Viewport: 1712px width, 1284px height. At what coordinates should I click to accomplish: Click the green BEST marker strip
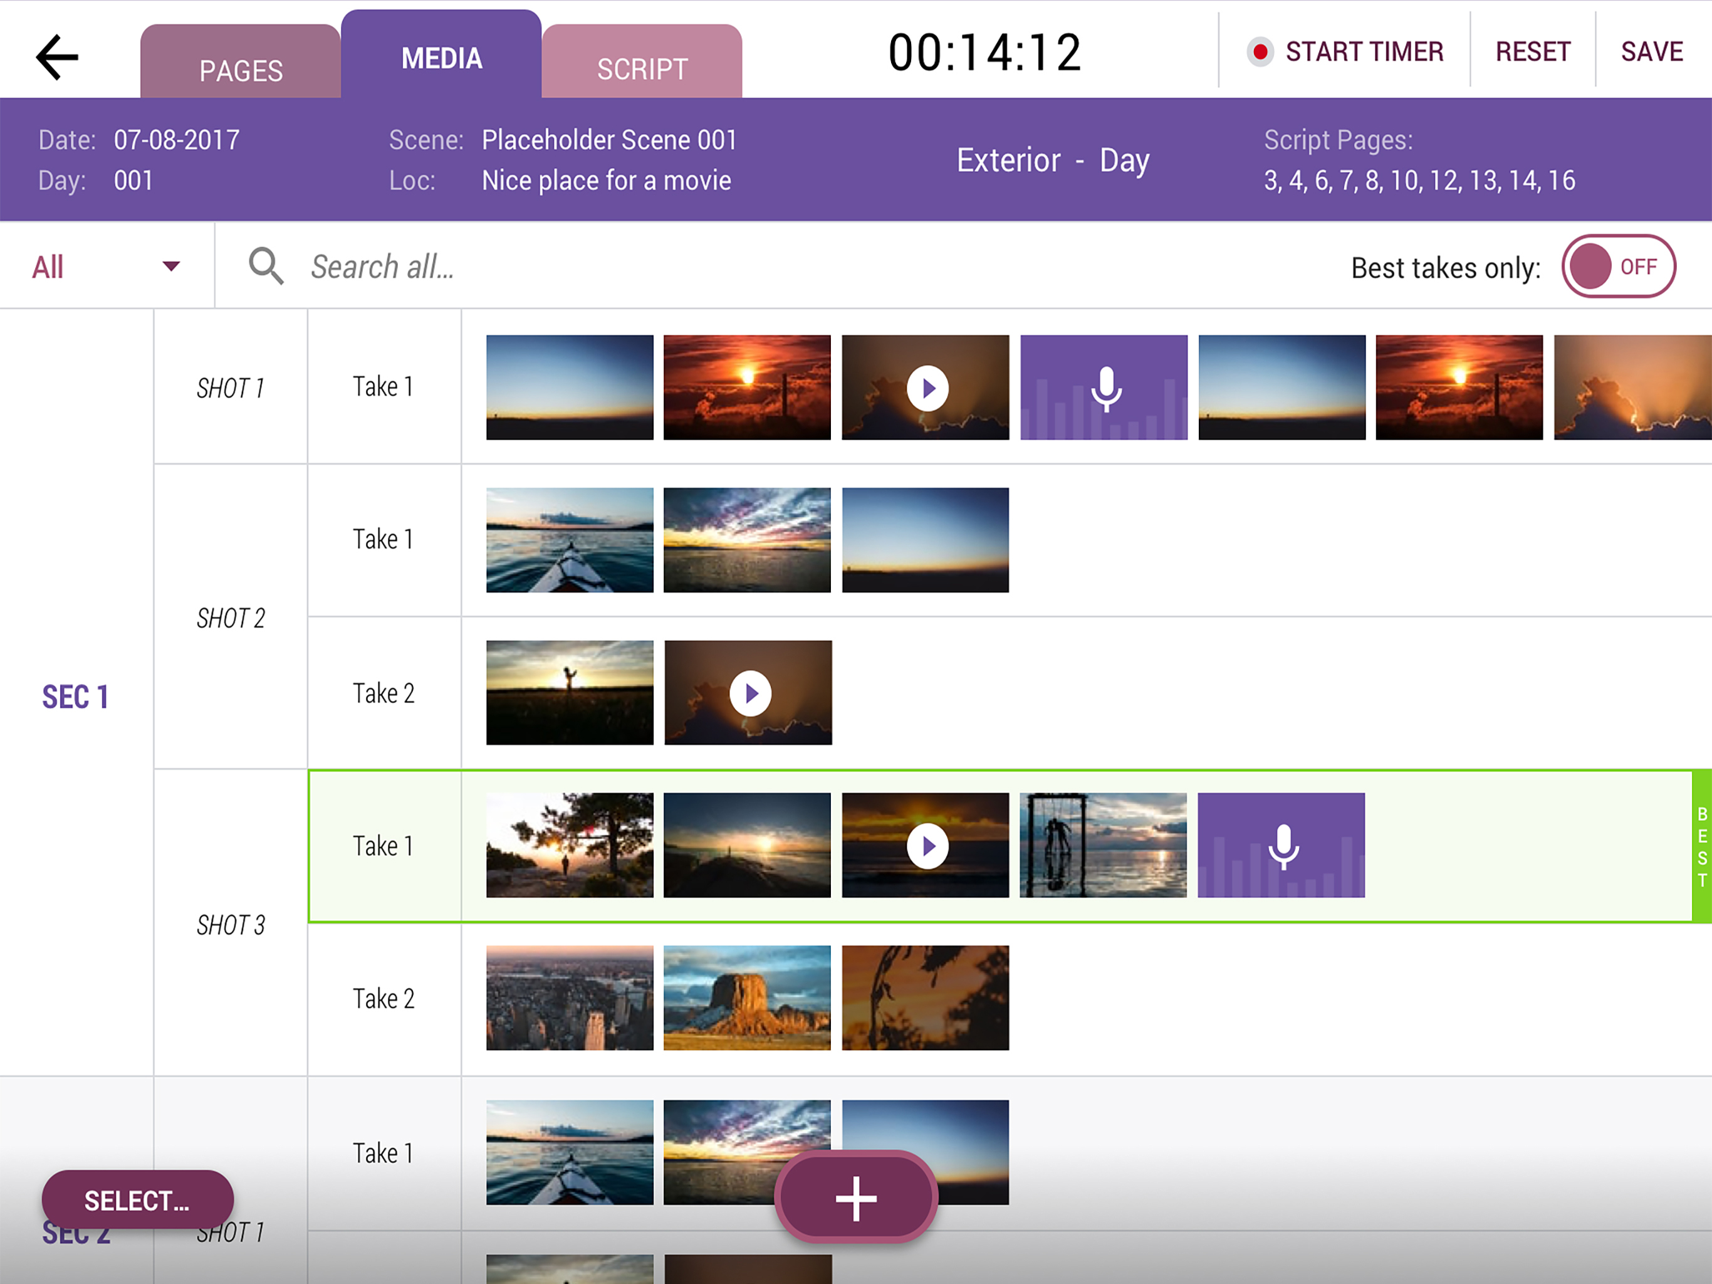1701,846
